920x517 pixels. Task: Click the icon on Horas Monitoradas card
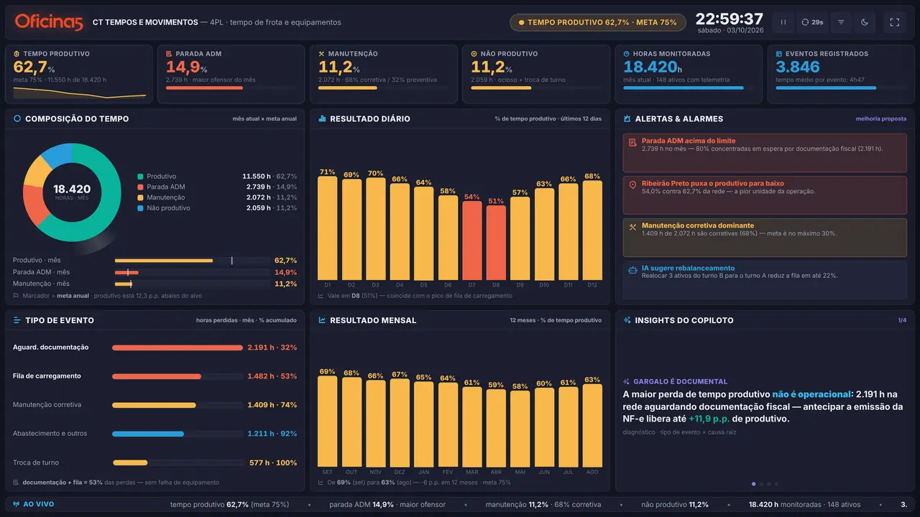tap(627, 54)
